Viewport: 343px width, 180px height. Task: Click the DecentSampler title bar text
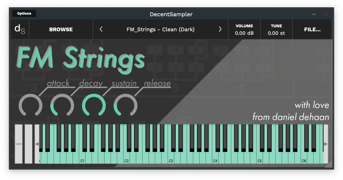[x=171, y=14]
